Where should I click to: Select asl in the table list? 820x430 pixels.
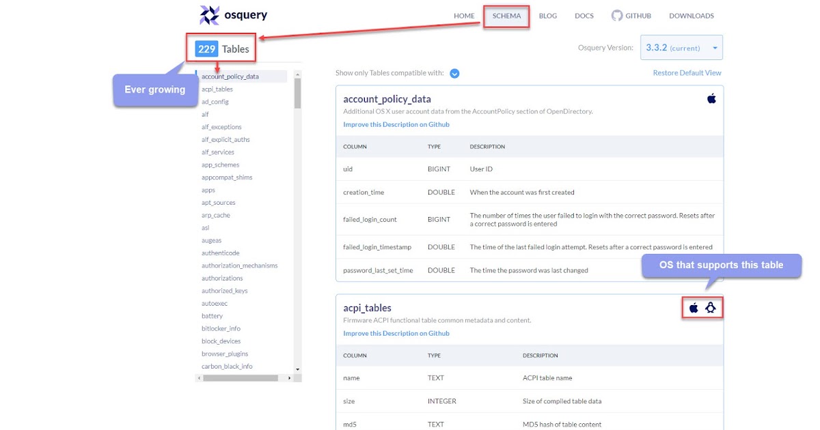pyautogui.click(x=206, y=228)
